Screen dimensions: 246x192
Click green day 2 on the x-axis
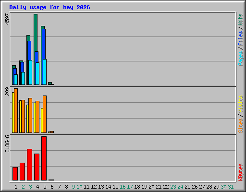pyautogui.click(x=23, y=187)
